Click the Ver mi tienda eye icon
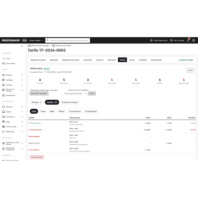Viewport: 198px width, 198px height. 171,40
